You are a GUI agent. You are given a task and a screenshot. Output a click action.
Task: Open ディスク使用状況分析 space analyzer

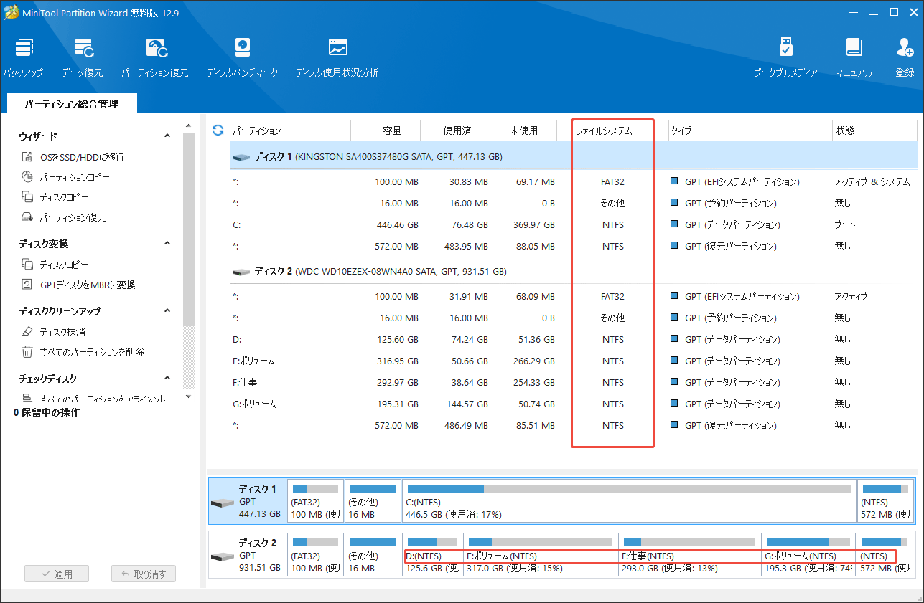[337, 57]
